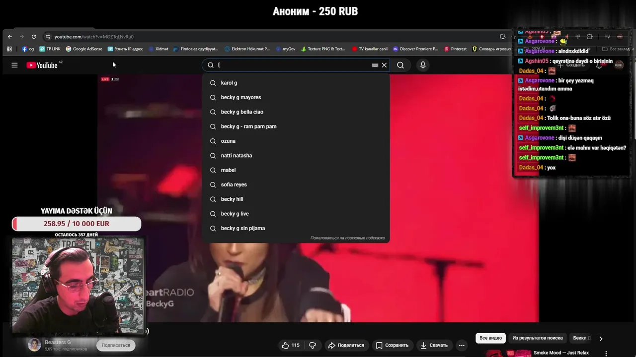This screenshot has width=636, height=357.
Task: Open the YouTube hamburger guide menu
Action: pyautogui.click(x=14, y=65)
